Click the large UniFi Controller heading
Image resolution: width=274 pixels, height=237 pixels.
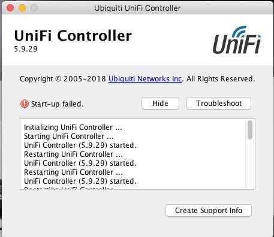click(73, 36)
